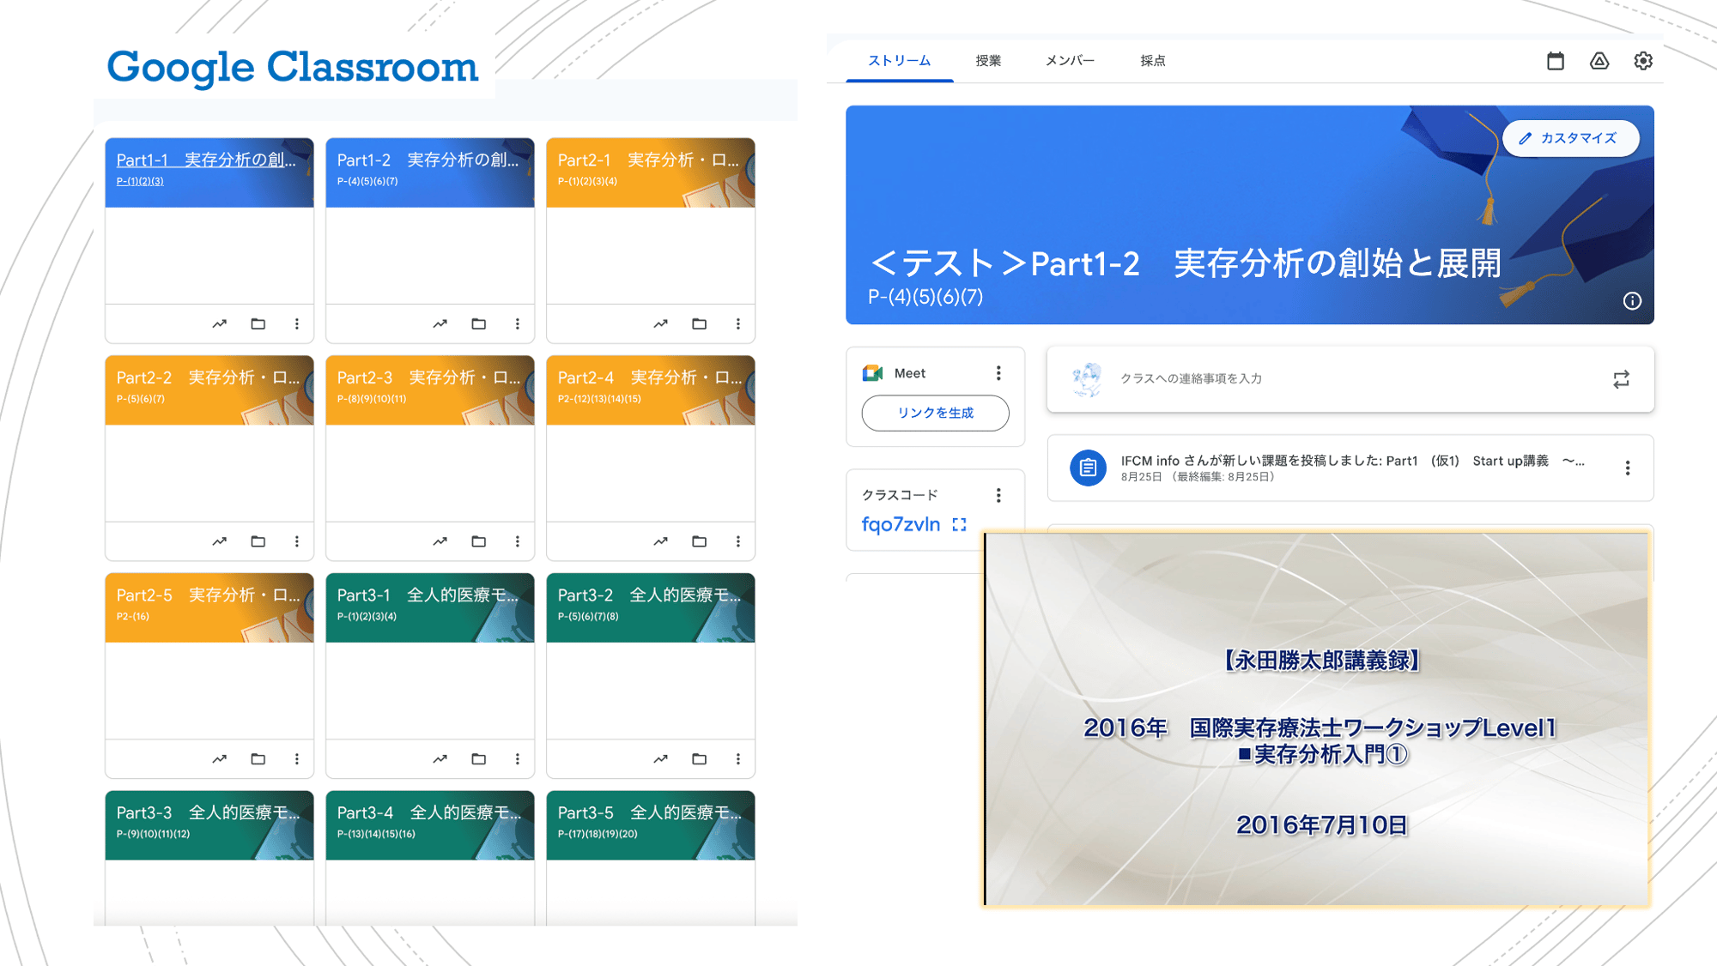This screenshot has height=966, width=1717.
Task: Click the info icon on the banner
Action: [1631, 301]
